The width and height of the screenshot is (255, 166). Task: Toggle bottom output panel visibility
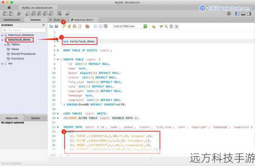pos(243,14)
